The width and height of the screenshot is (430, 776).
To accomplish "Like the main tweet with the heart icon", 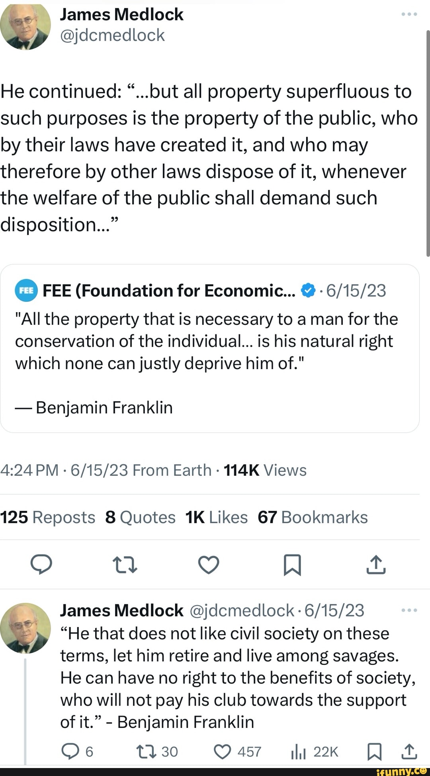I will click(x=209, y=565).
